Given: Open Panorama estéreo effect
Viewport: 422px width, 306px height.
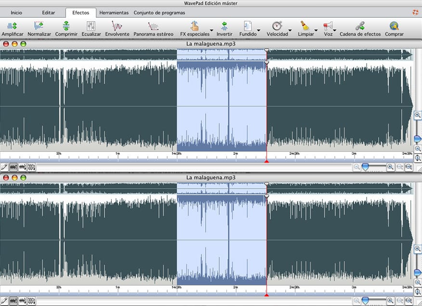Looking at the screenshot, I should coord(153,29).
